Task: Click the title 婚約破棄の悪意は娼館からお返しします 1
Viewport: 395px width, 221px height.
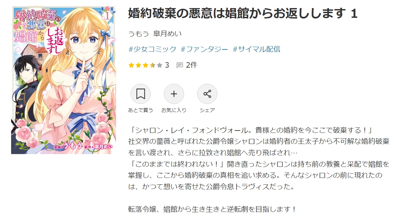Action: (x=243, y=13)
